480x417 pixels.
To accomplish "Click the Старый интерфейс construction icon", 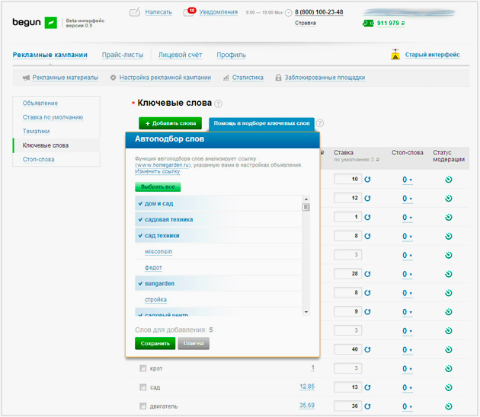I will coord(395,55).
